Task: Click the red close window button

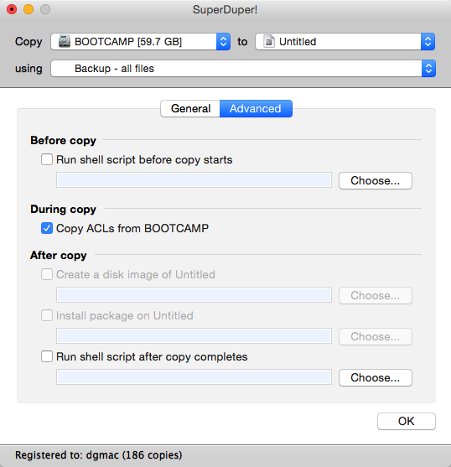Action: (12, 9)
